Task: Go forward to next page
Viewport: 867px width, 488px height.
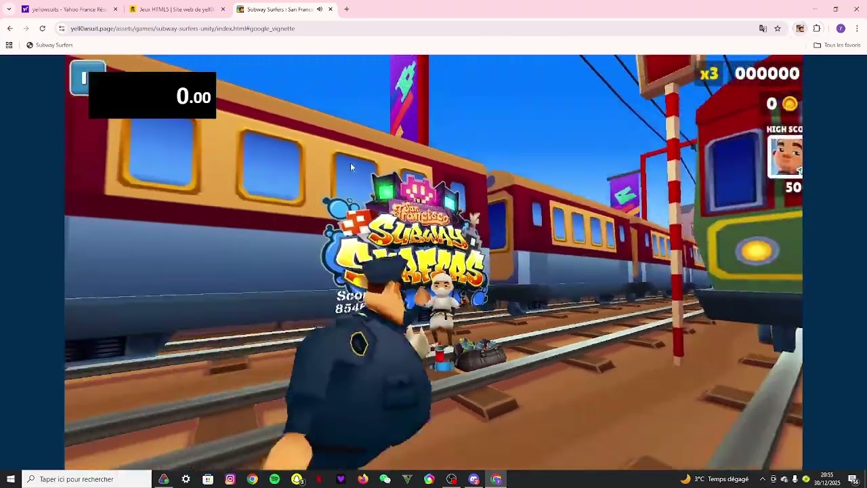Action: 26,28
